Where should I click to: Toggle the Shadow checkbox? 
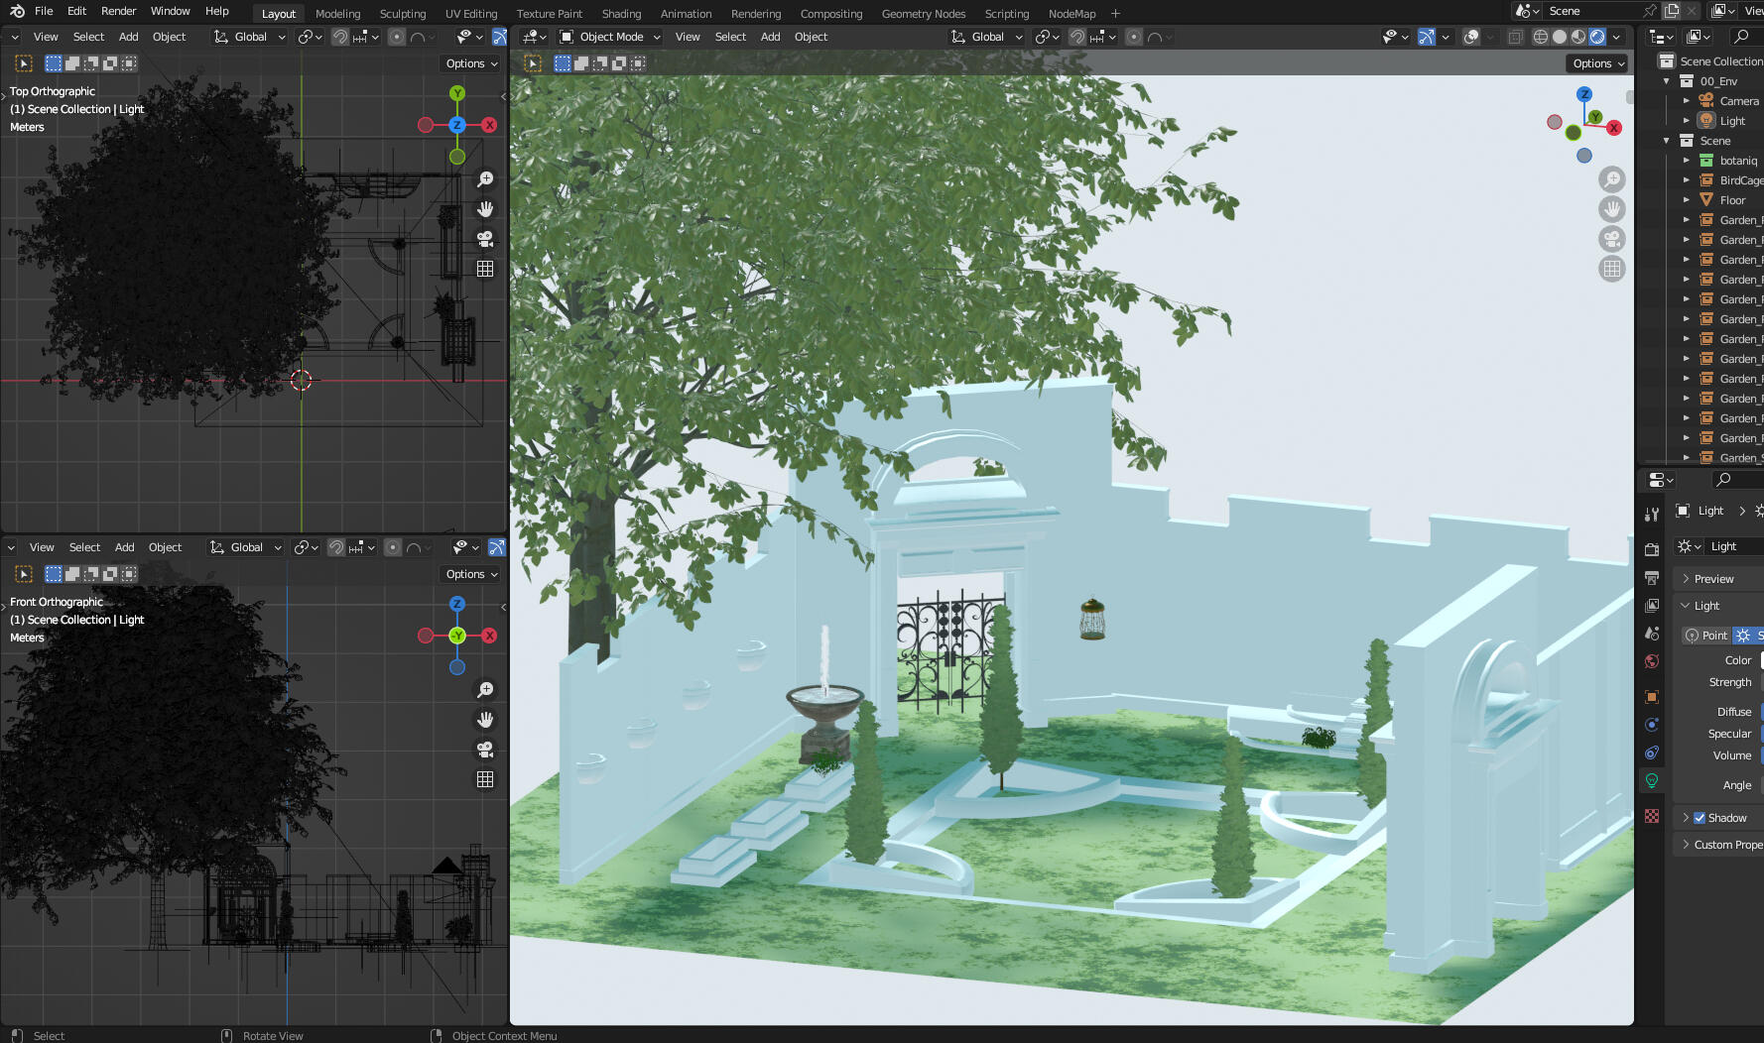[1700, 818]
